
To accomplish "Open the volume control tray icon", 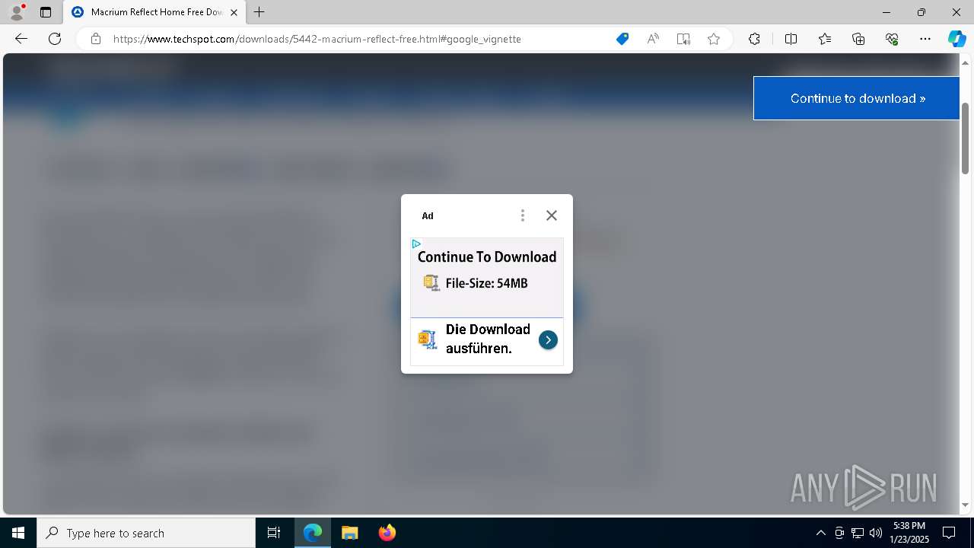I will (876, 533).
